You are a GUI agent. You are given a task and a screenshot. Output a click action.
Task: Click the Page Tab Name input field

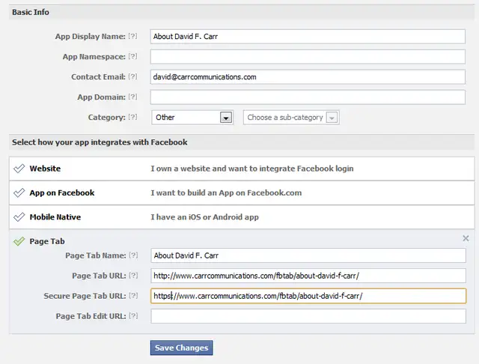[x=308, y=255]
